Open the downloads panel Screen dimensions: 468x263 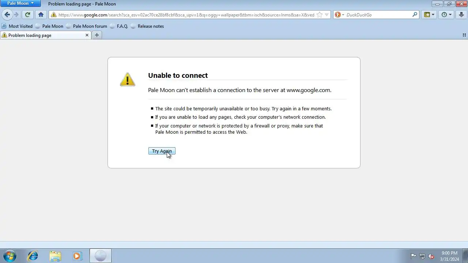point(461,15)
